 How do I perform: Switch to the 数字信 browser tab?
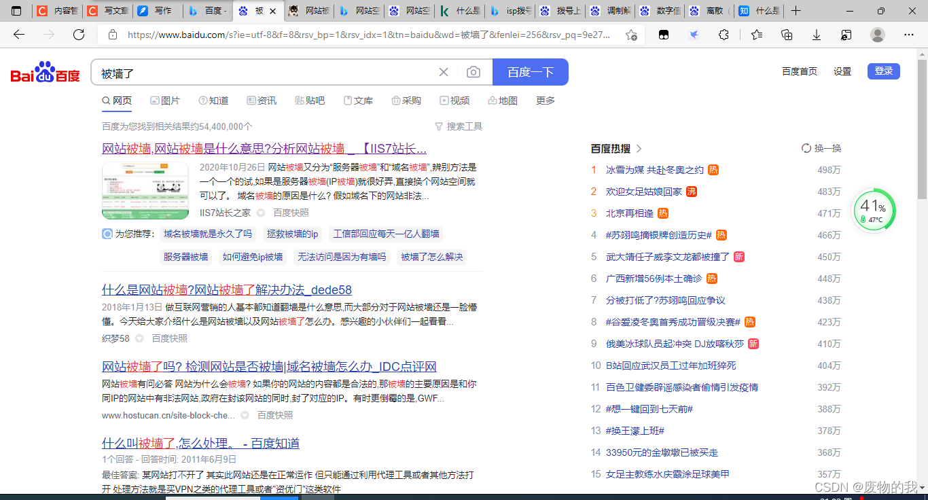[661, 11]
